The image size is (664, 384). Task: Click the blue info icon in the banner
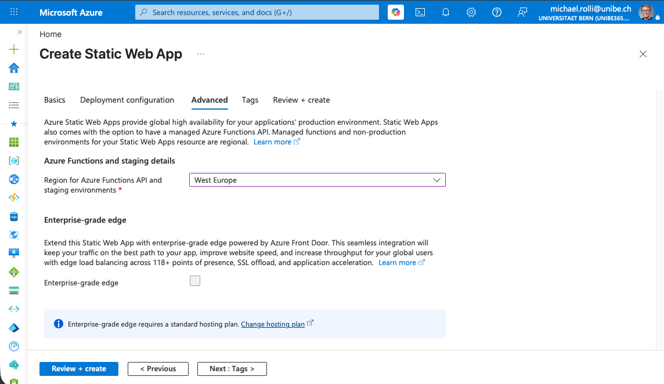pos(59,324)
